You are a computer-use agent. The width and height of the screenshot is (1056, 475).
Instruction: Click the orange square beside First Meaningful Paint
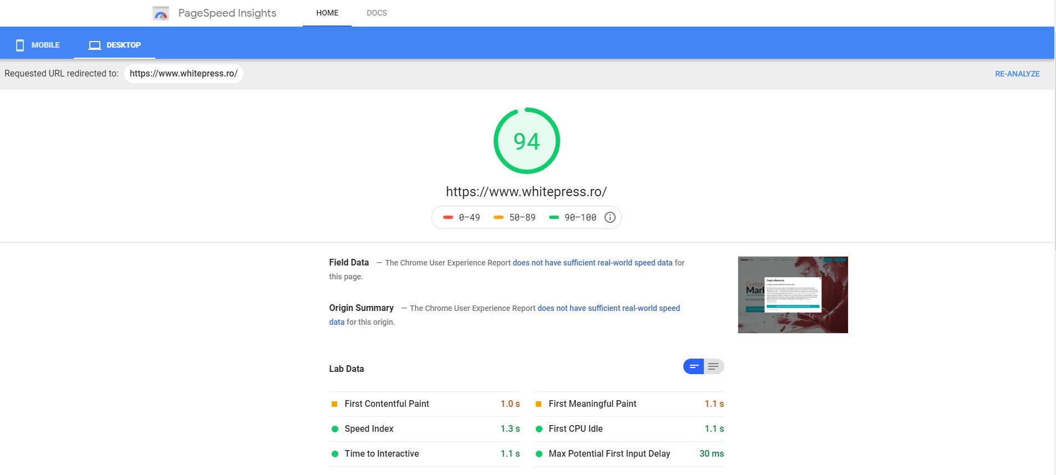539,404
